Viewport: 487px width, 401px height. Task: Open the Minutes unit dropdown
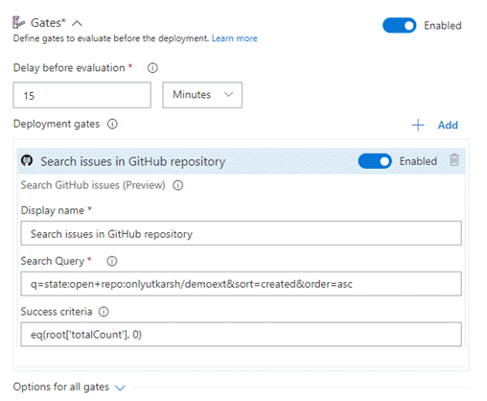(x=202, y=95)
